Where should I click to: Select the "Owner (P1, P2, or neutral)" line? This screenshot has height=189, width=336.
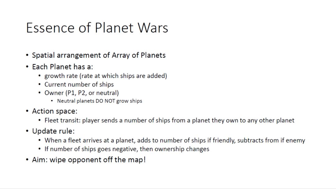coord(82,93)
